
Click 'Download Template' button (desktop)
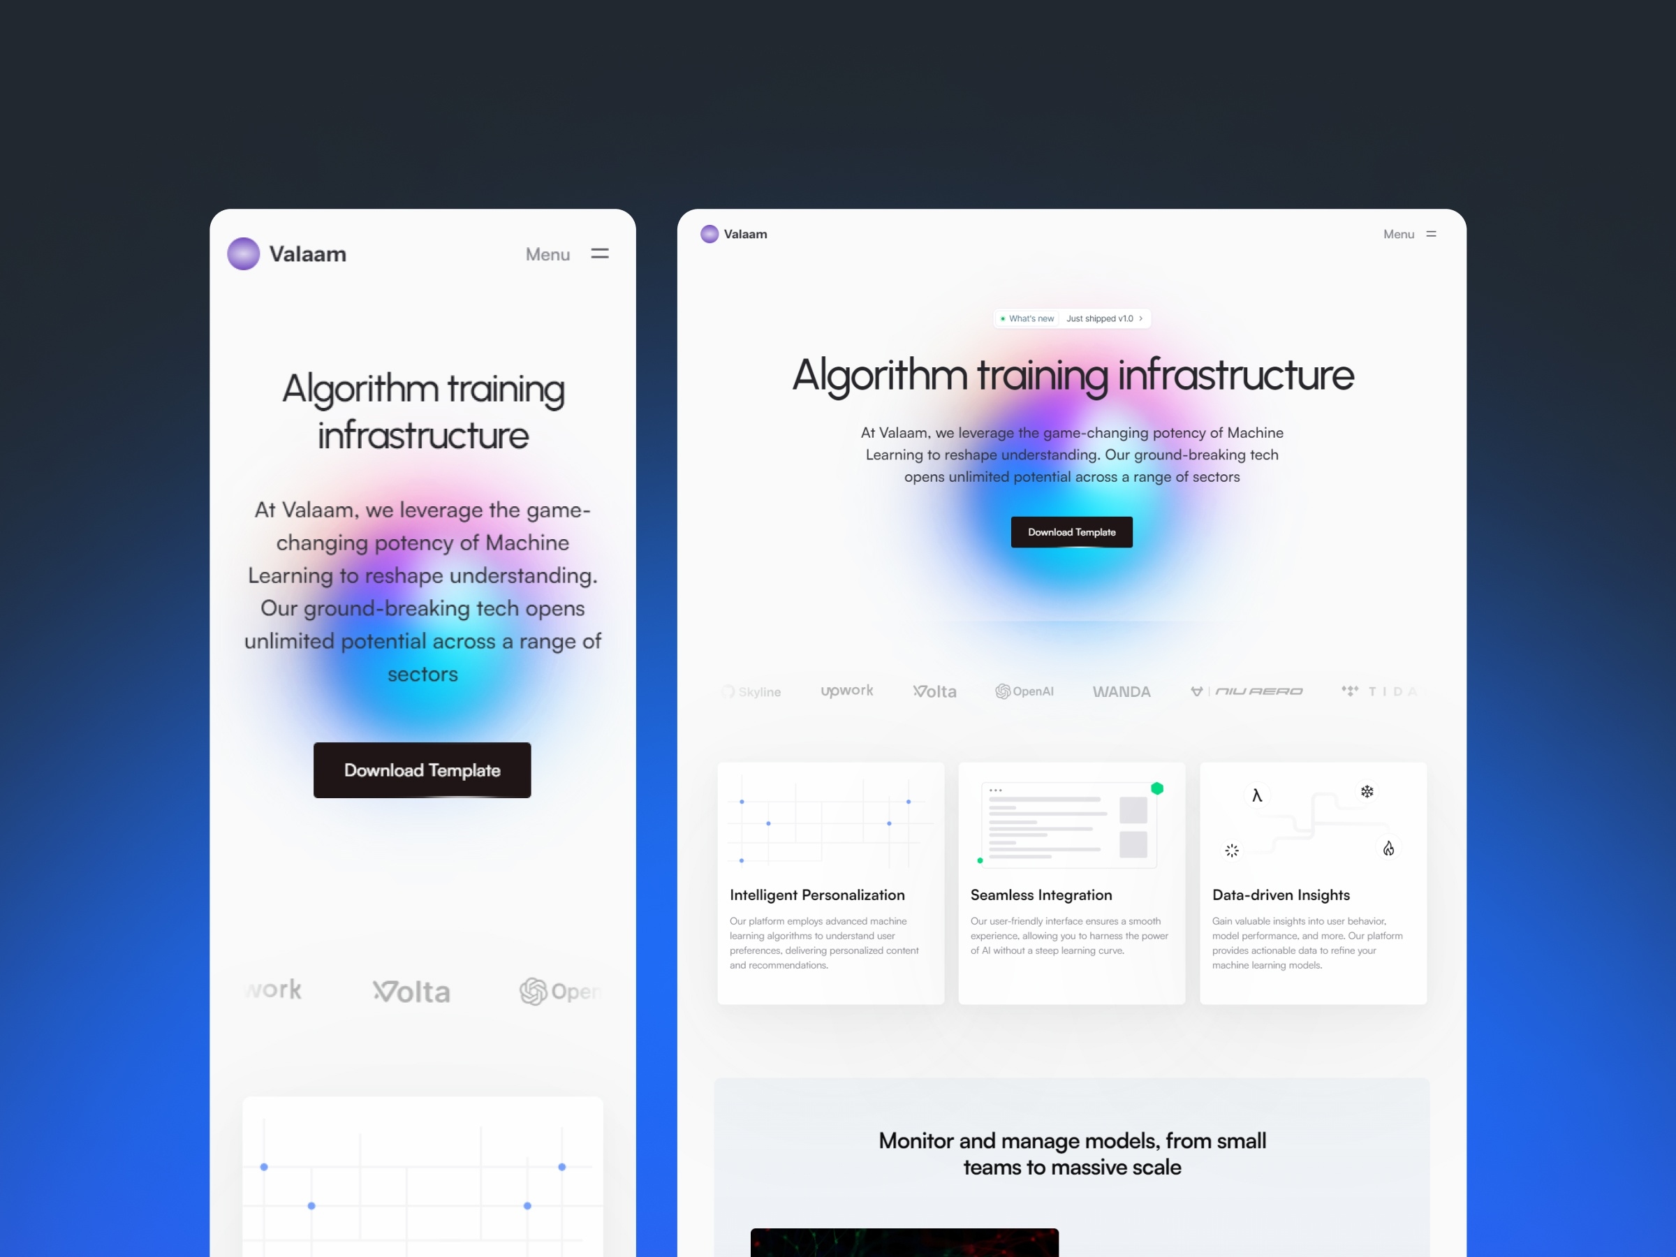(x=1073, y=531)
